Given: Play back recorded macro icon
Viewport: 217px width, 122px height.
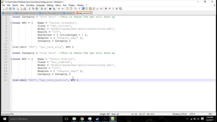Looking at the screenshot, I should tap(113, 9).
